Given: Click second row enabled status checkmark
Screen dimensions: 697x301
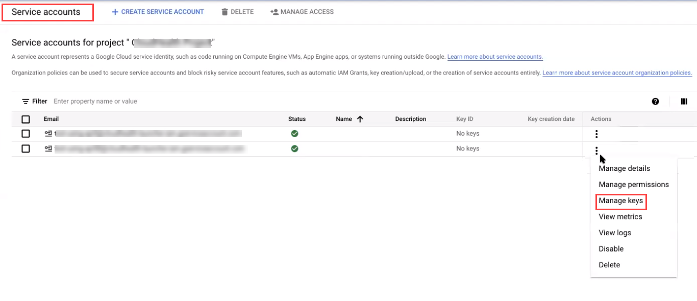Looking at the screenshot, I should click(x=294, y=149).
